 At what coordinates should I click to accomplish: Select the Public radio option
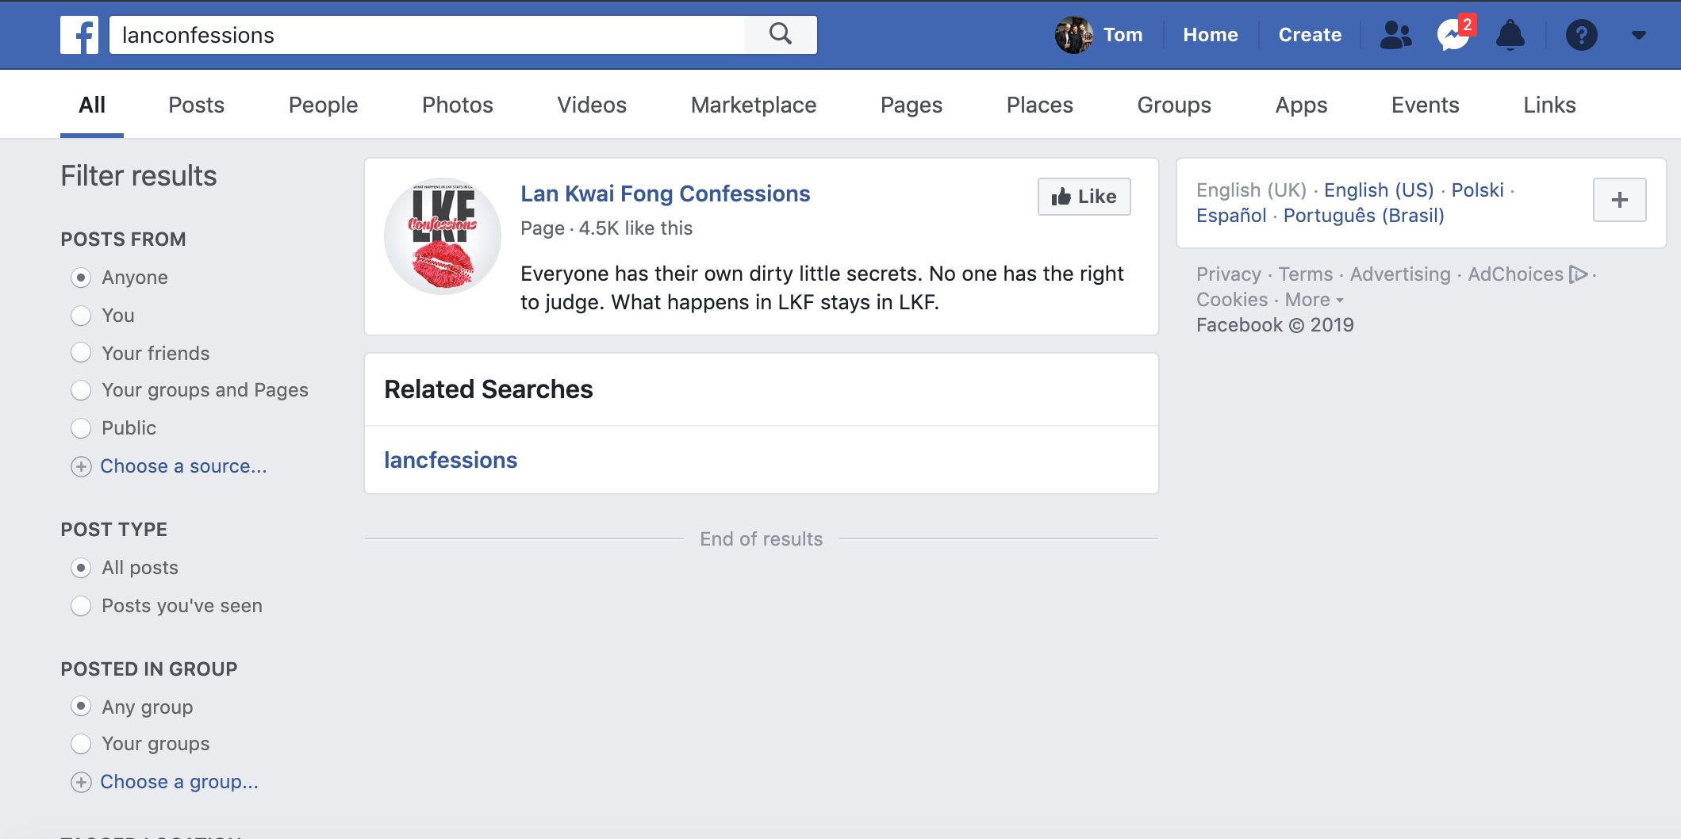coord(81,428)
